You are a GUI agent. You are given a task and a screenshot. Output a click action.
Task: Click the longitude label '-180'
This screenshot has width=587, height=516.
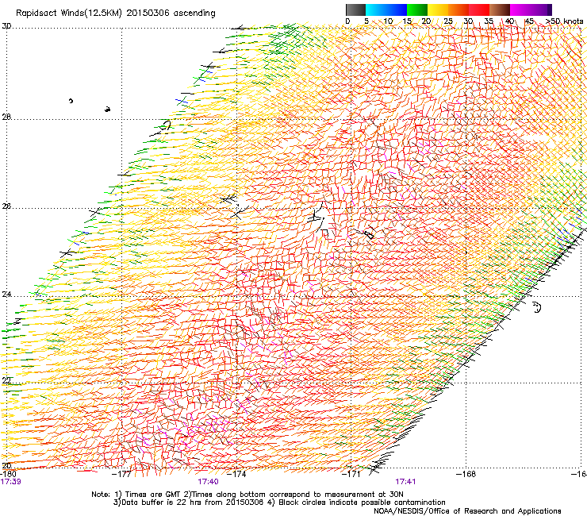[x=8, y=474]
